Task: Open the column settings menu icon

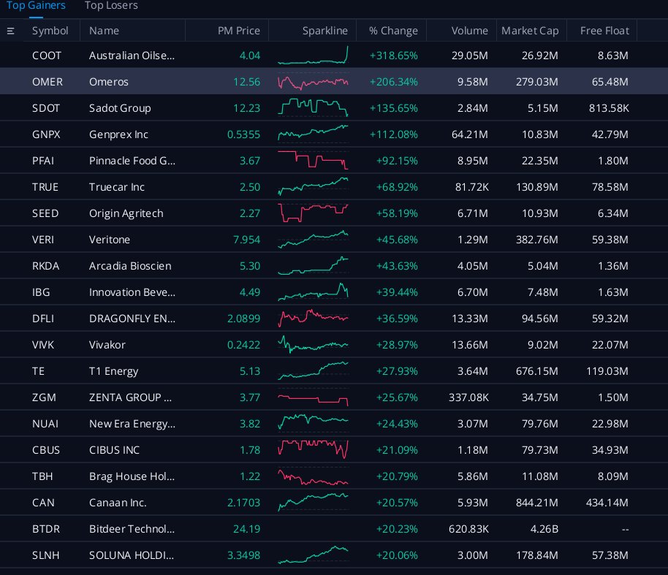Action: 11,31
